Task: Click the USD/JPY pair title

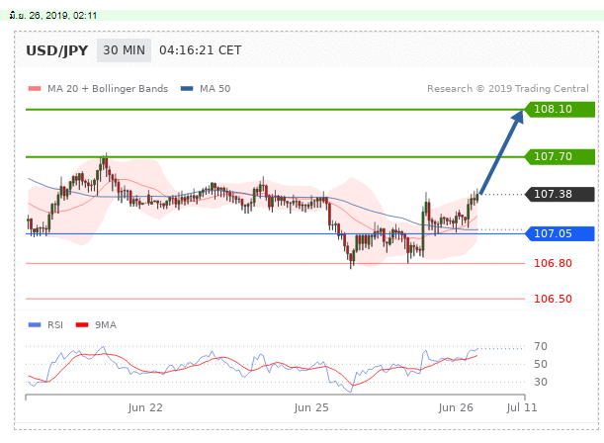Action: point(57,50)
